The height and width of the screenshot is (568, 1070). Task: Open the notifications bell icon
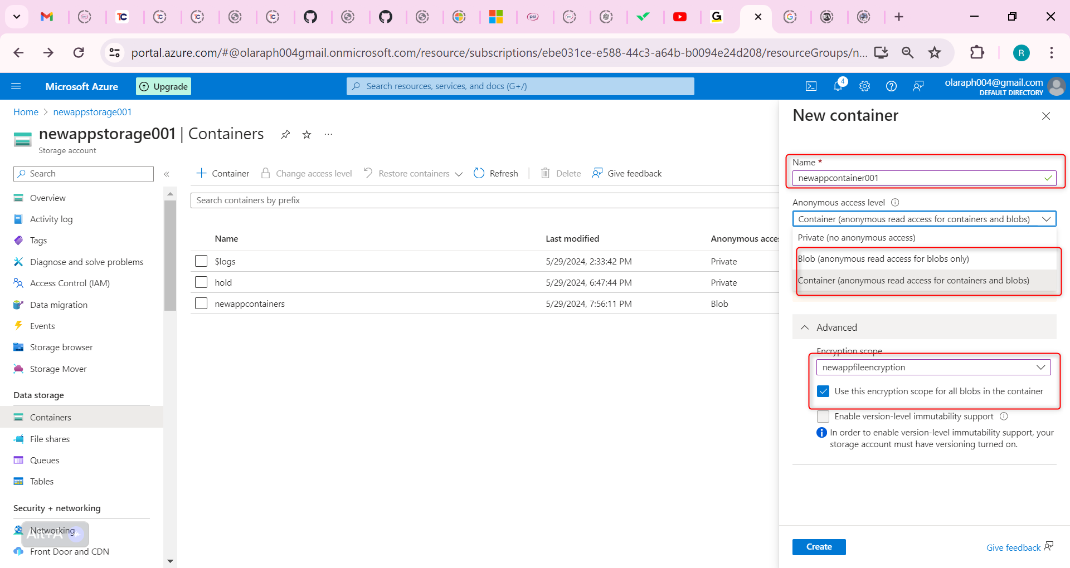point(838,86)
